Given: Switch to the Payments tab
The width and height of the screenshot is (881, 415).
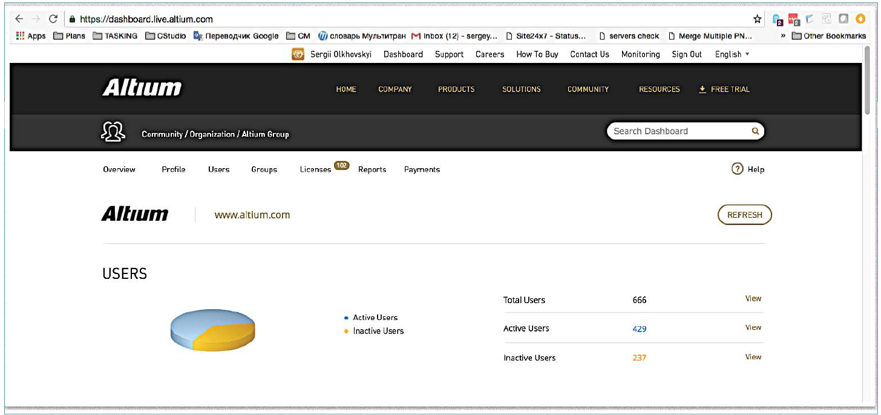Looking at the screenshot, I should (422, 169).
